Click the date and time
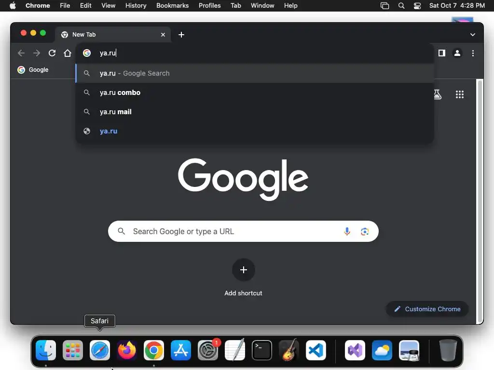The height and width of the screenshot is (370, 494). pos(457,6)
